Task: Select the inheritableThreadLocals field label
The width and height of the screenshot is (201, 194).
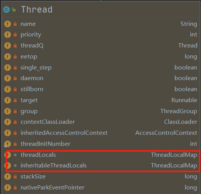Action: click(x=54, y=166)
